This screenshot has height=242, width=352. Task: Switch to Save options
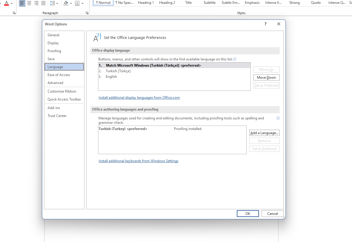(x=64, y=59)
